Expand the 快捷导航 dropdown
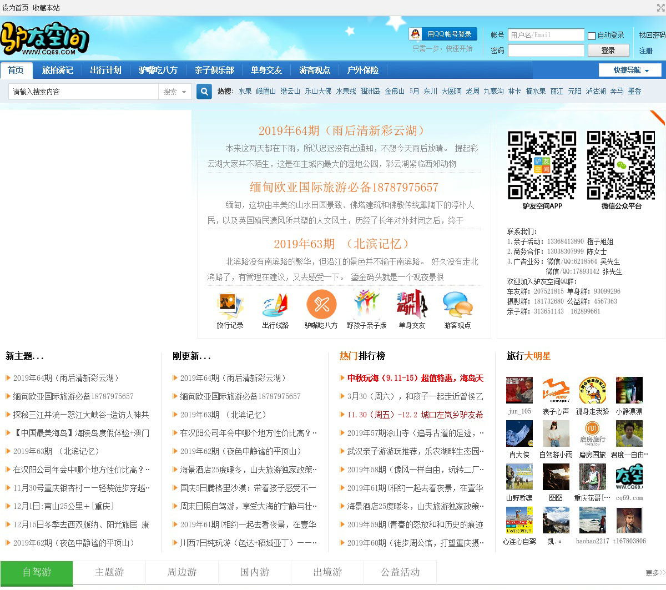The width and height of the screenshot is (666, 590). [630, 70]
